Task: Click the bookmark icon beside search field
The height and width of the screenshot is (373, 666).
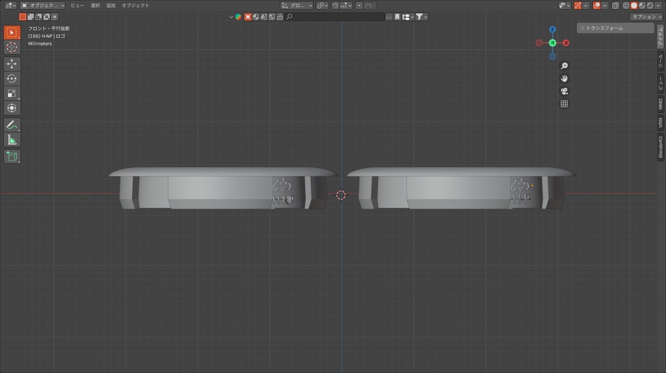Action: (397, 17)
